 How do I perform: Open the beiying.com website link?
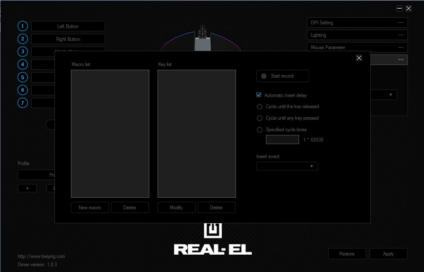[41, 256]
